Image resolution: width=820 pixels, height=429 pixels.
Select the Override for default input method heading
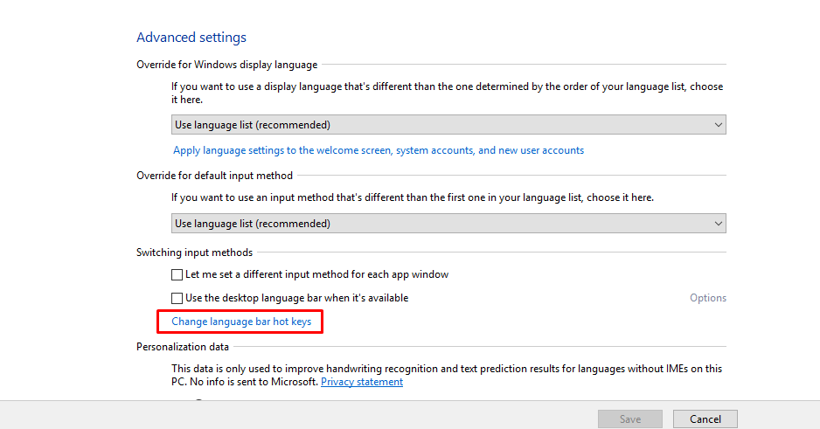pyautogui.click(x=214, y=176)
